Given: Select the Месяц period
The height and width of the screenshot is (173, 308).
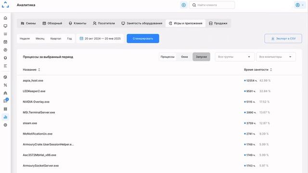Looking at the screenshot, I should (x=40, y=38).
